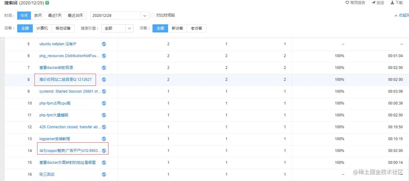The image size is (409, 181).
Task: Select the 昨天 time tab
Action: [x=38, y=16]
